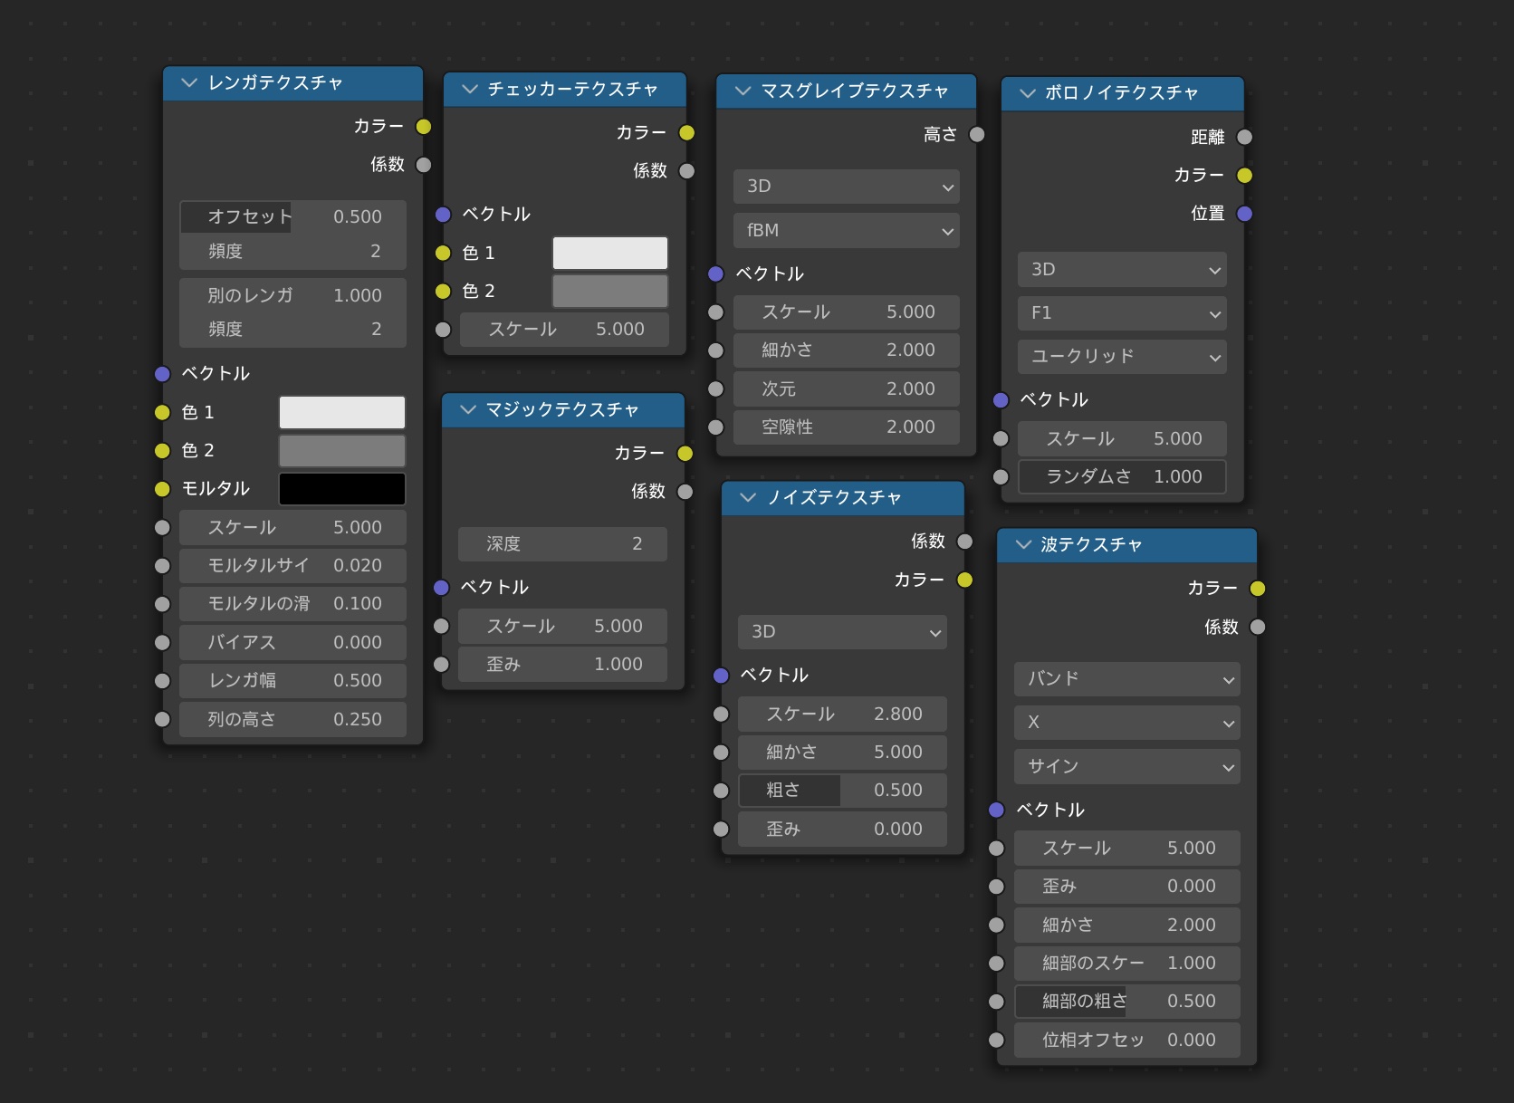Open the fBM type dropdown in Musgrave

(846, 231)
